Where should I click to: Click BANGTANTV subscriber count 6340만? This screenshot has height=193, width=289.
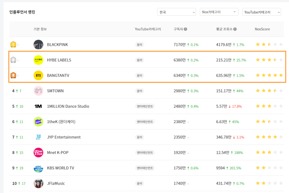point(179,75)
